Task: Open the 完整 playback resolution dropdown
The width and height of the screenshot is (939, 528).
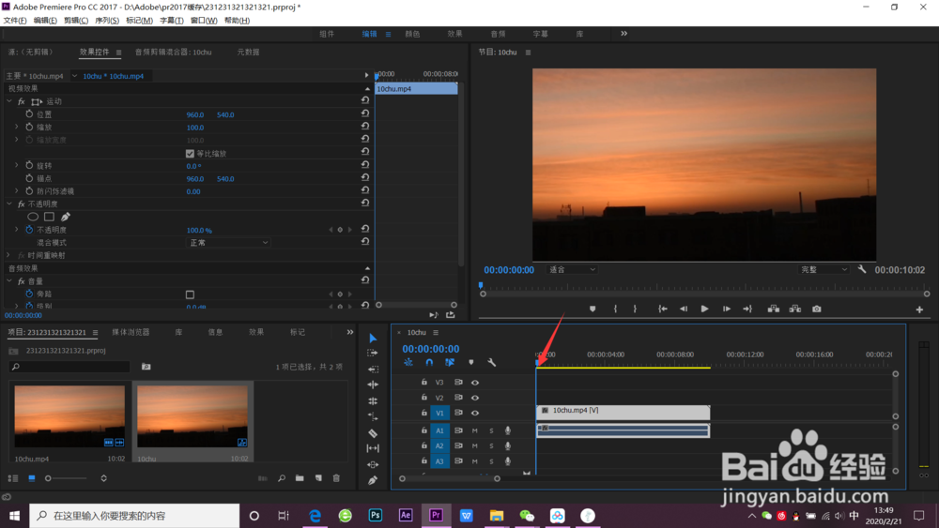Action: tap(824, 269)
